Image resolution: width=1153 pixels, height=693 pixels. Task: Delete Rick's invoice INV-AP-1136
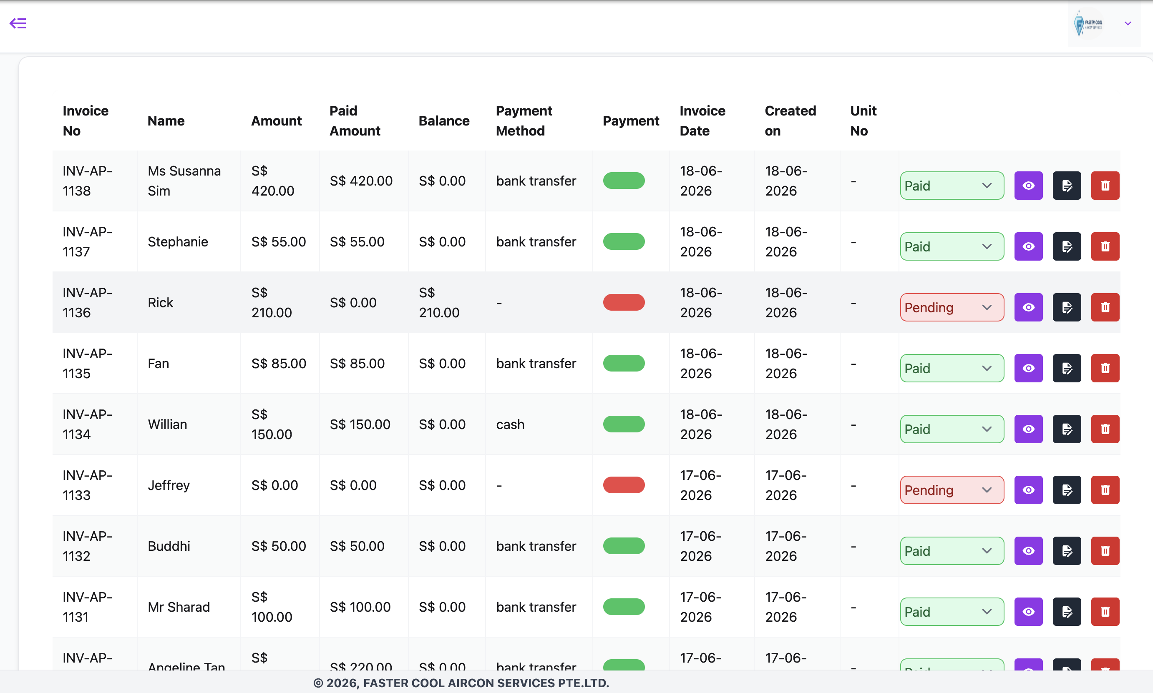tap(1105, 307)
